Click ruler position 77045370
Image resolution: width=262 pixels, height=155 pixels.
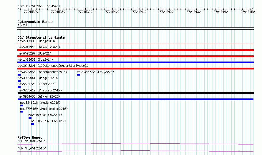coord(31,12)
